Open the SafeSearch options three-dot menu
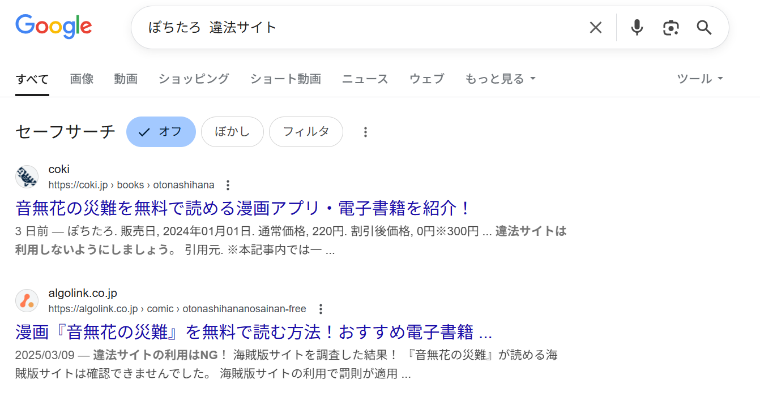Screen dimensions: 760x401 pos(365,132)
